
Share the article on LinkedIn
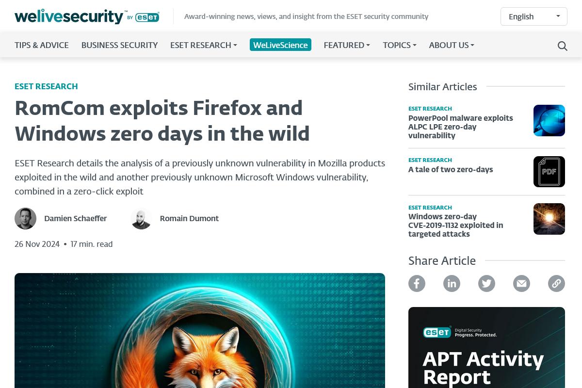452,283
